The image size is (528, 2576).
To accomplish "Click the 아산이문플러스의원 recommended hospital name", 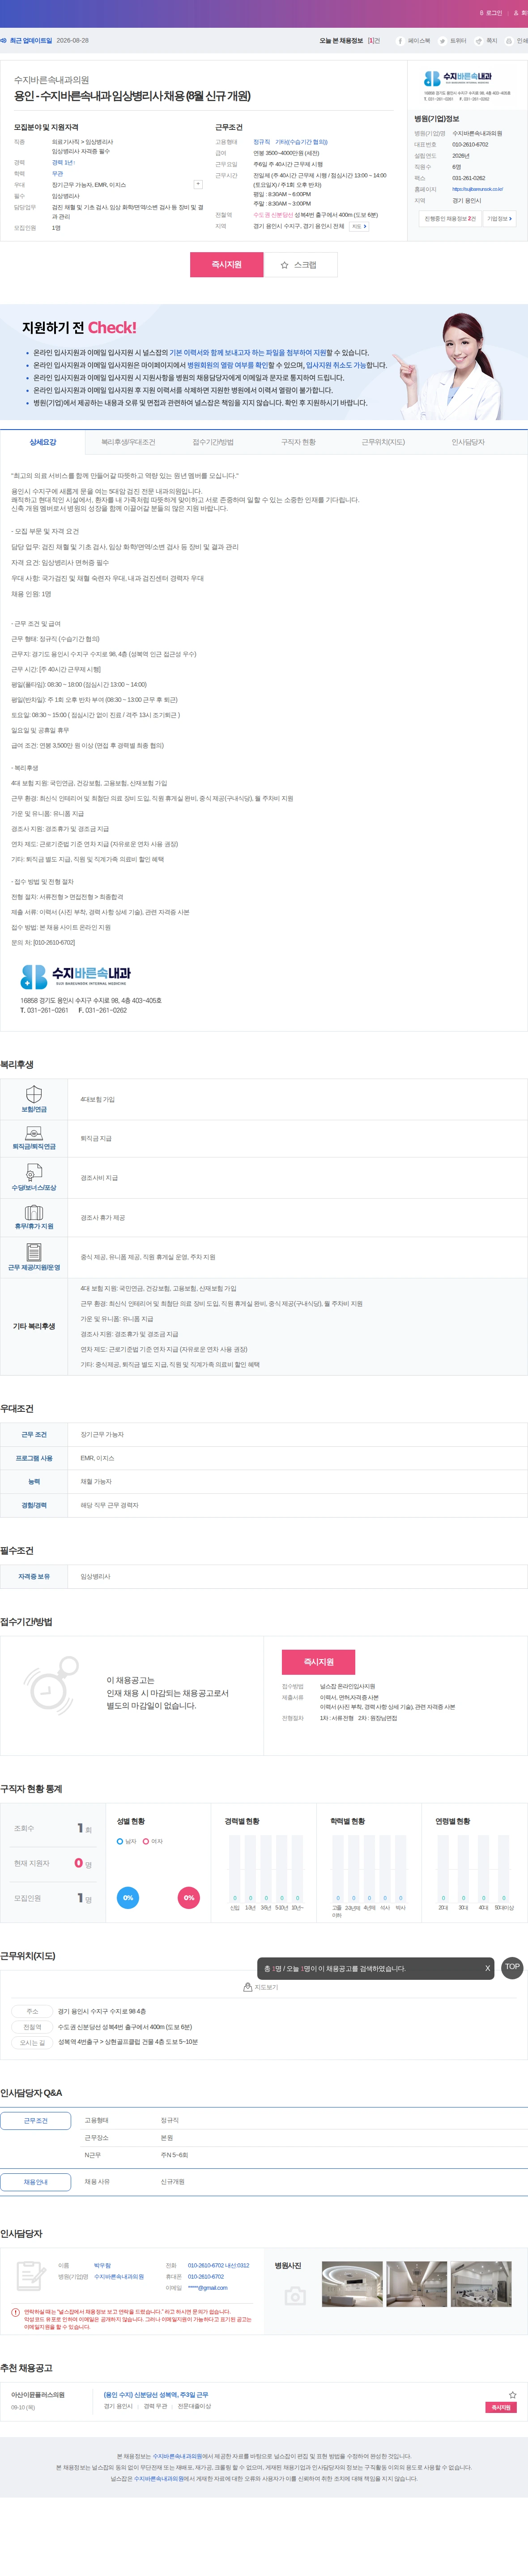I will point(38,2394).
